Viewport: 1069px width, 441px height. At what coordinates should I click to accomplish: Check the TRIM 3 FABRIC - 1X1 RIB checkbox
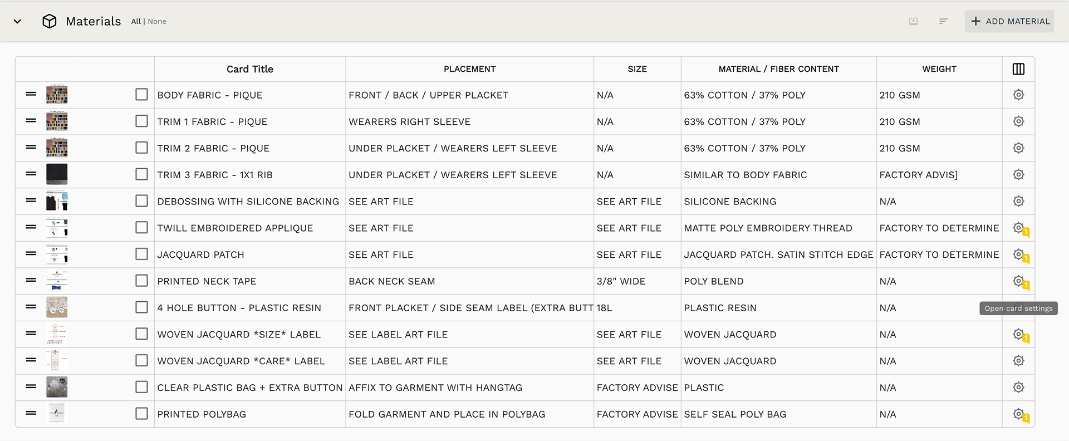[142, 174]
